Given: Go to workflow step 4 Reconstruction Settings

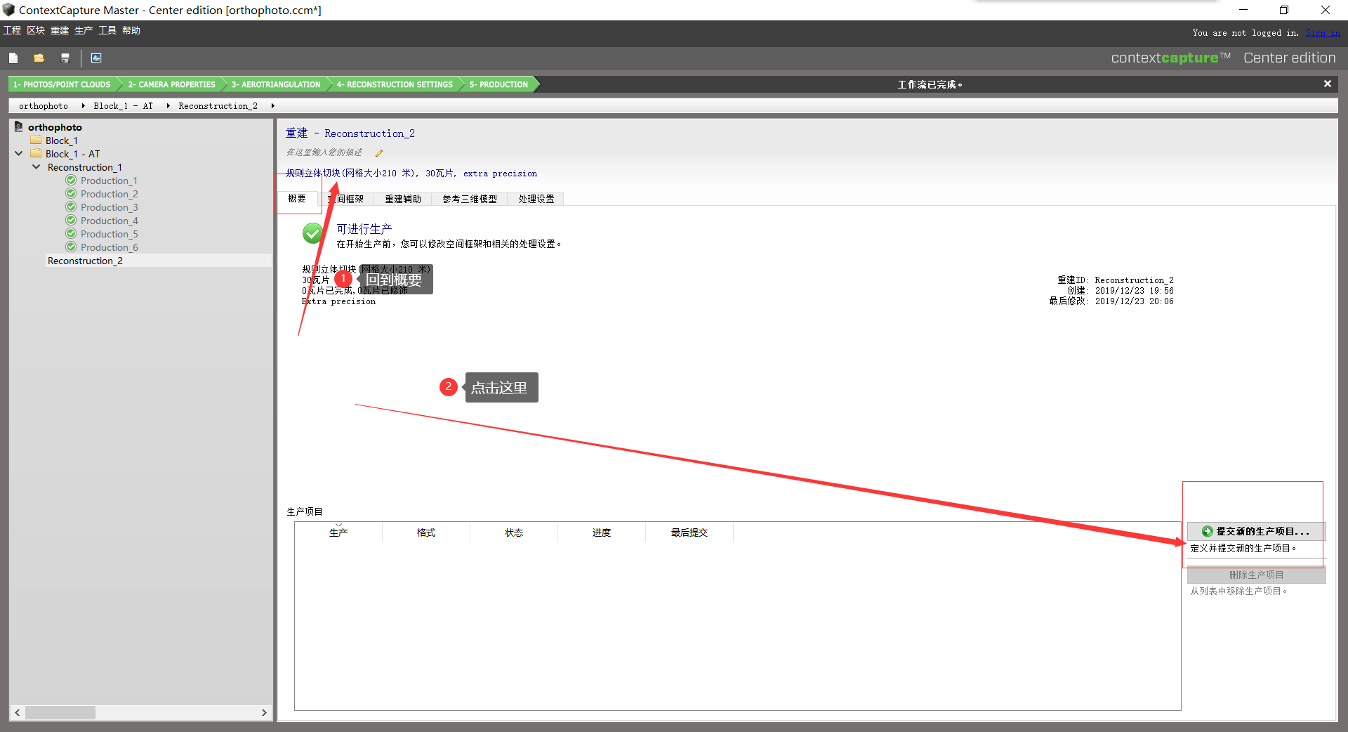Looking at the screenshot, I should pyautogui.click(x=395, y=84).
